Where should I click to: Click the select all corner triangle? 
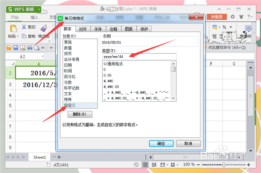pyautogui.click(x=13, y=64)
